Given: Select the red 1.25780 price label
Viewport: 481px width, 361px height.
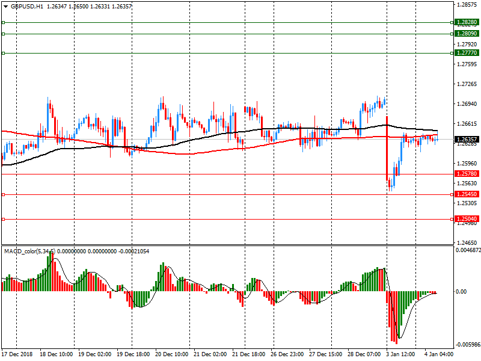Looking at the screenshot, I should (467, 174).
